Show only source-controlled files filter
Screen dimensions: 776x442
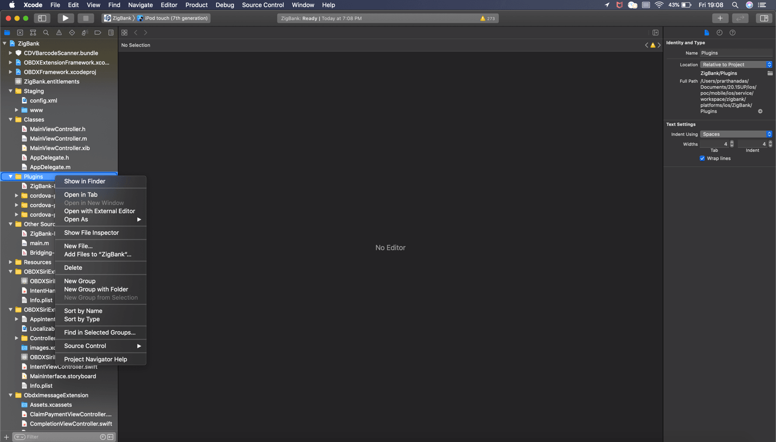(x=111, y=437)
